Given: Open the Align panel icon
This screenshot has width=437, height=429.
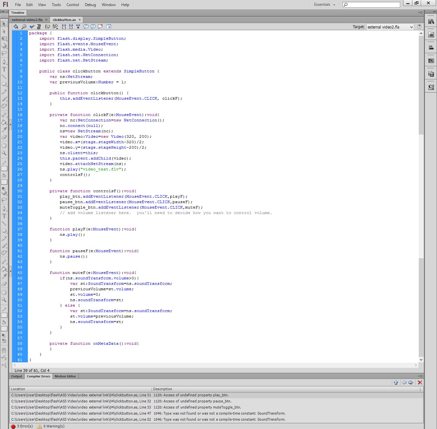Looking at the screenshot, I should [431, 48].
